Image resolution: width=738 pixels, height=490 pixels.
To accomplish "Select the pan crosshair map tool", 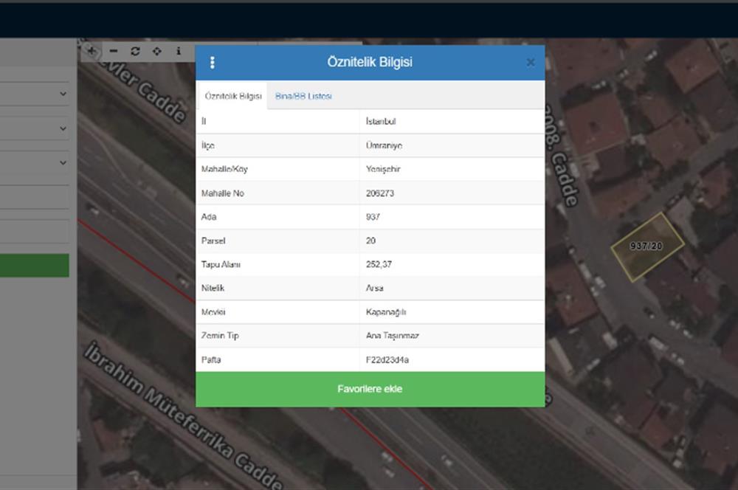I will [156, 51].
